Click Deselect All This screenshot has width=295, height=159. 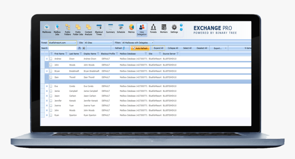point(202,48)
